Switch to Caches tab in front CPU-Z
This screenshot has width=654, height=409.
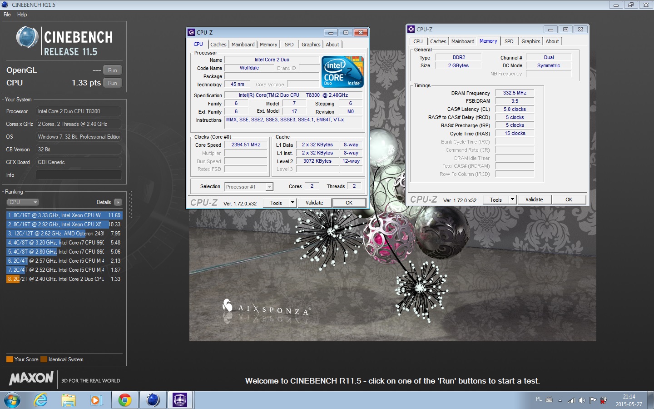point(218,45)
